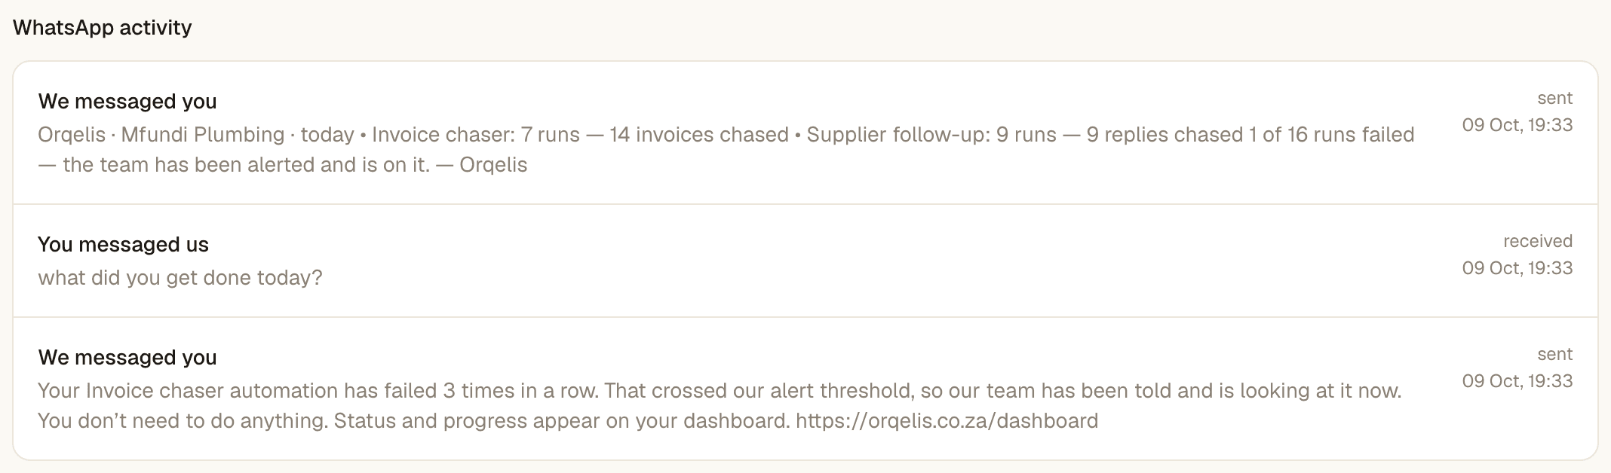
Task: Click the "sent" status on the last message
Action: tap(1554, 355)
